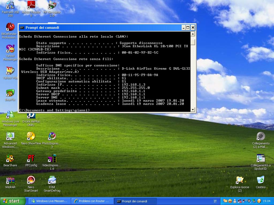Select the D-Link AirPlus Utility desktop icon

click(31, 120)
